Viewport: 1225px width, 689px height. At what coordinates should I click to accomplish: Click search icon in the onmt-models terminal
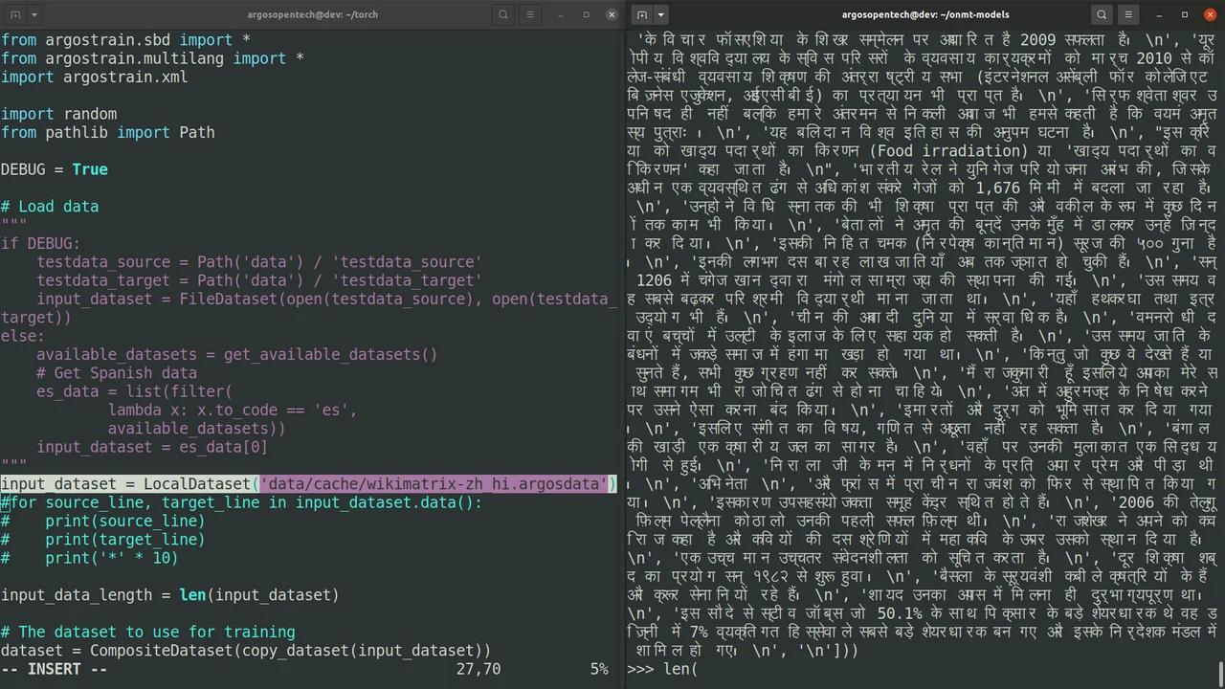[x=1102, y=14]
